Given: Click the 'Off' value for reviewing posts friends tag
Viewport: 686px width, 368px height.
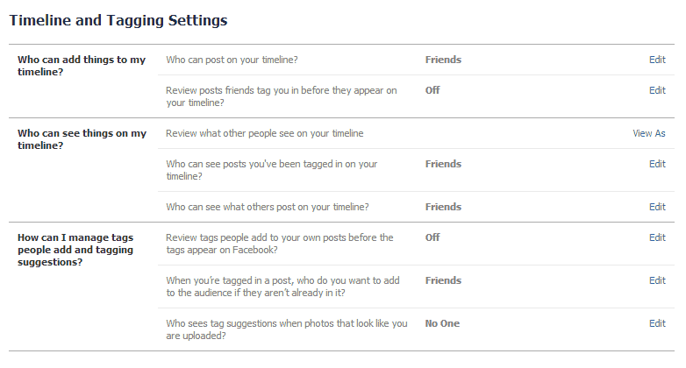Looking at the screenshot, I should [432, 90].
